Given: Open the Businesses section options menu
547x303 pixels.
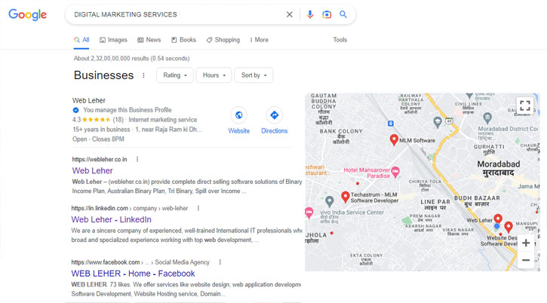Looking at the screenshot, I should (143, 75).
